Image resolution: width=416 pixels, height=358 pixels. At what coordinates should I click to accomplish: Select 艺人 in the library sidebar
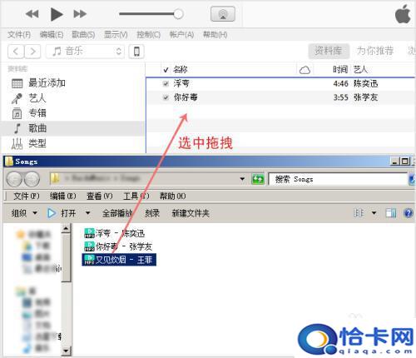click(37, 98)
